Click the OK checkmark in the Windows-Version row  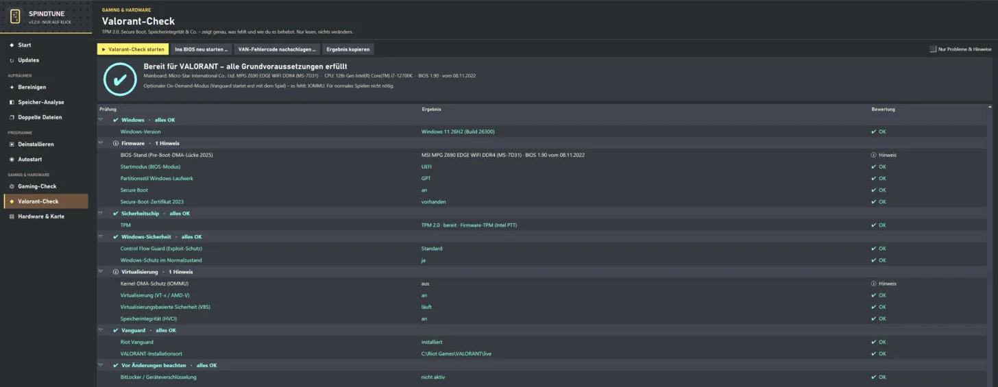874,132
